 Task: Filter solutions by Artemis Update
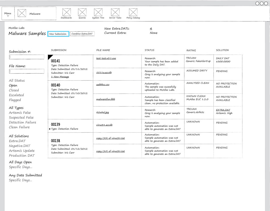coord(22,151)
